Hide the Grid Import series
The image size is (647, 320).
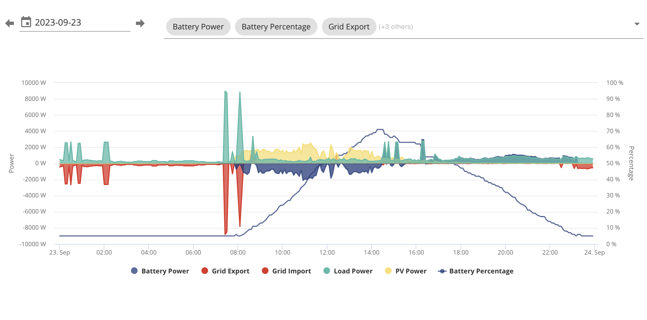291,271
